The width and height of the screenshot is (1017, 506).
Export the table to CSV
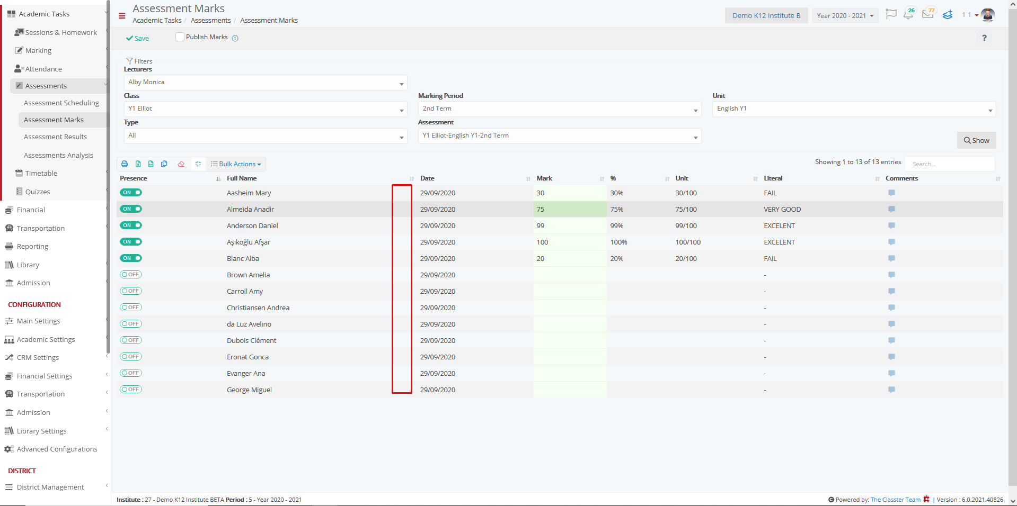point(151,164)
